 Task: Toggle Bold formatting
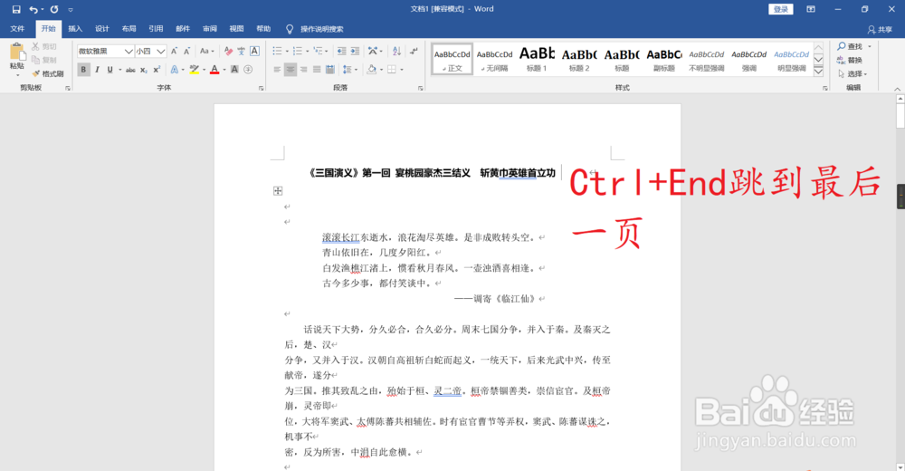click(x=83, y=70)
